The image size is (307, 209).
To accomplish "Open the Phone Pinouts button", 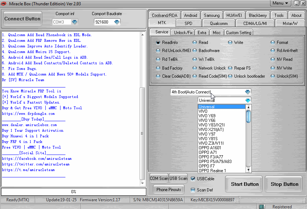I will pyautogui.click(x=169, y=190).
